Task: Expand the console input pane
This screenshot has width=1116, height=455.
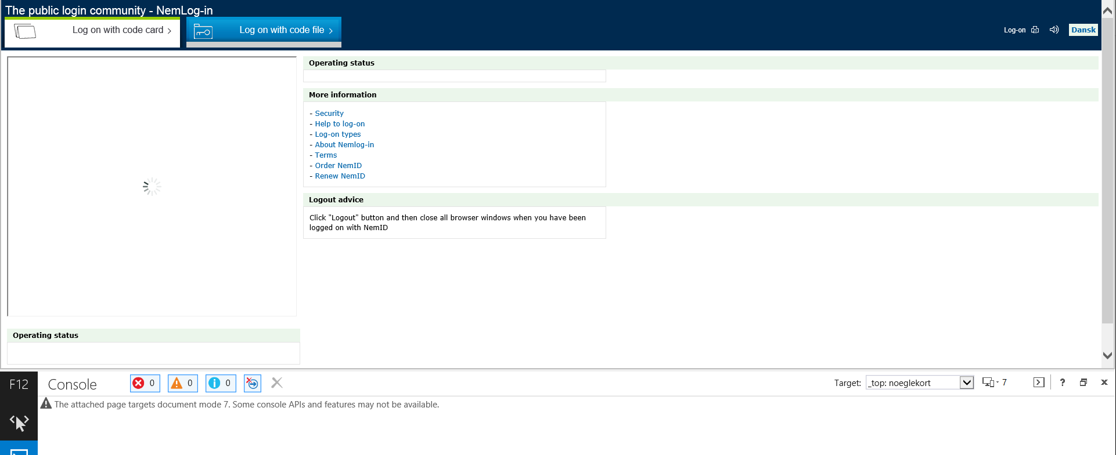Action: (1039, 383)
